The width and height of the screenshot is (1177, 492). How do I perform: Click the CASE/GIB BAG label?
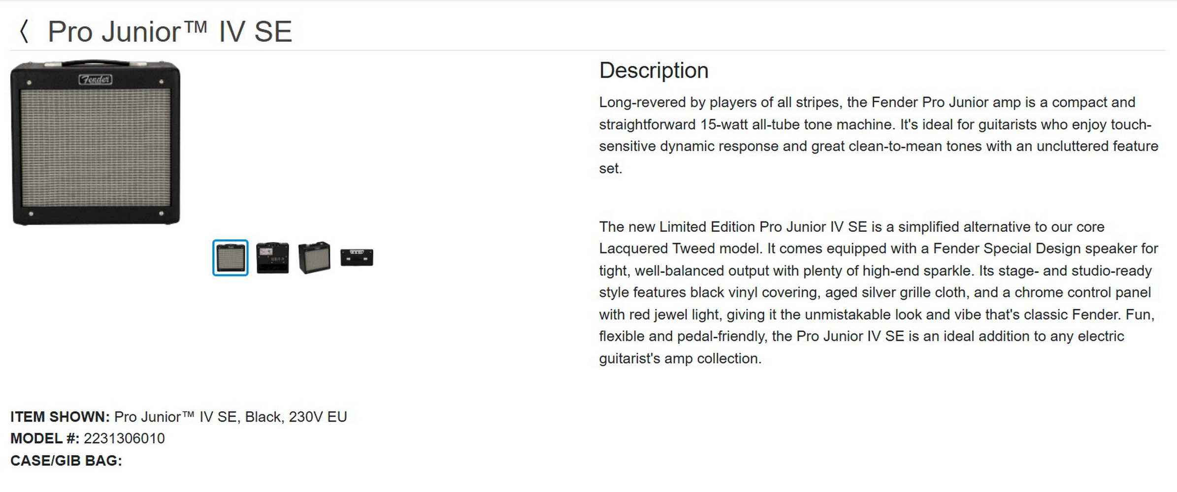(x=66, y=461)
